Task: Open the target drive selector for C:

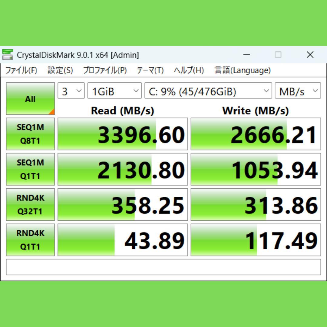Action: [208, 91]
